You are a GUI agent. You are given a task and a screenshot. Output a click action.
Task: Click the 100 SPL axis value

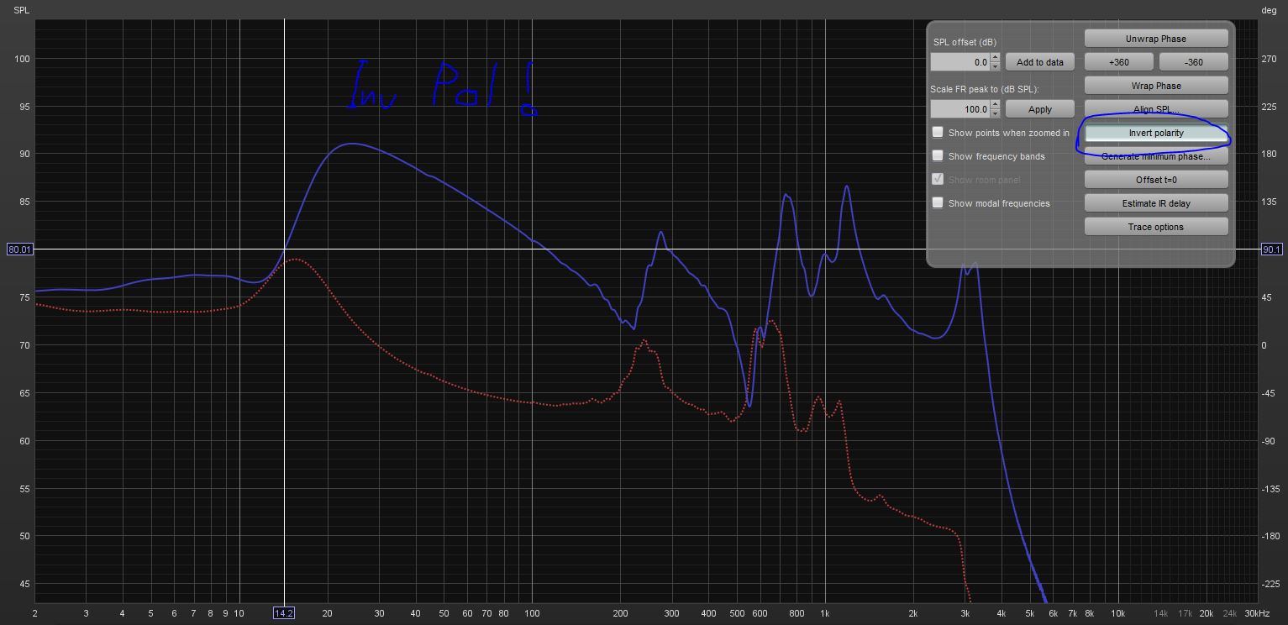coord(21,59)
